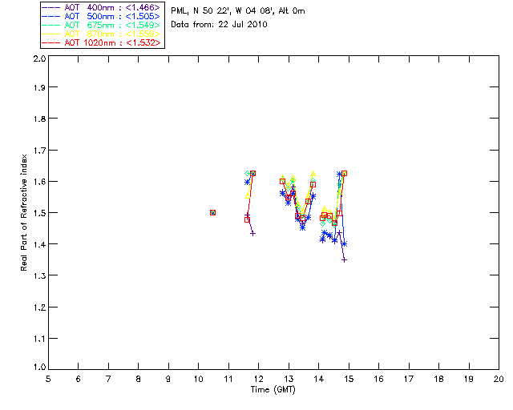
Task: Click the time-axis tick label '10'
Action: [198, 379]
